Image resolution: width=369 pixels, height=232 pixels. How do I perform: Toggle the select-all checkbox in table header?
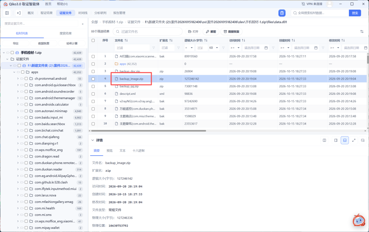(93, 41)
